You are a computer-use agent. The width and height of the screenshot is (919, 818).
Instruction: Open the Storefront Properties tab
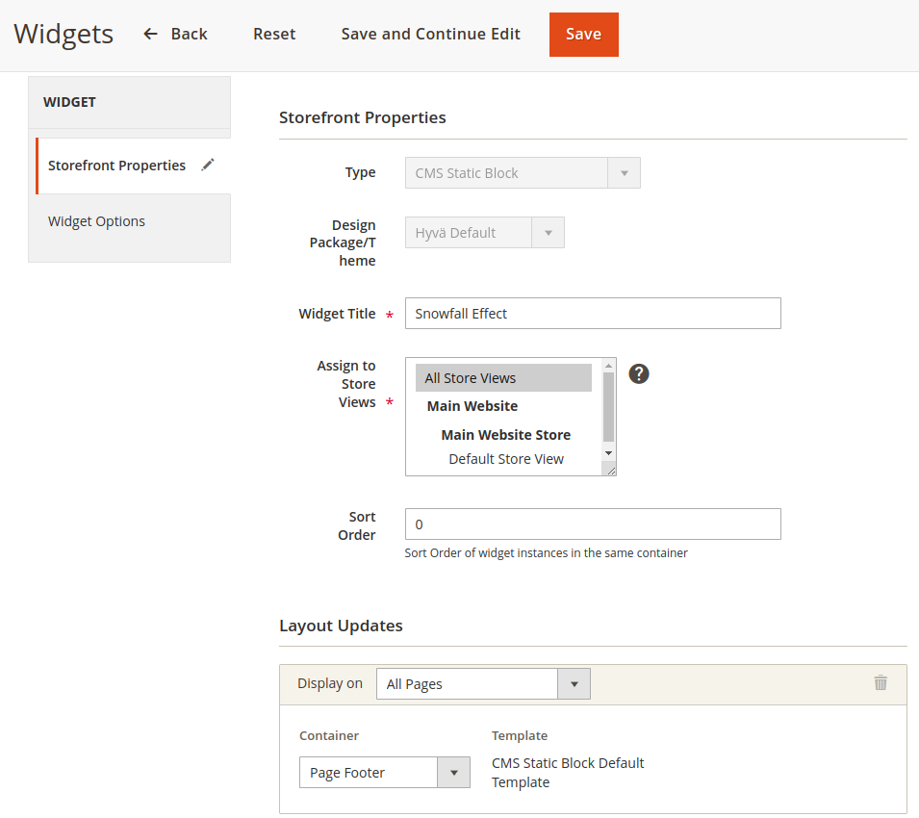pyautogui.click(x=133, y=166)
